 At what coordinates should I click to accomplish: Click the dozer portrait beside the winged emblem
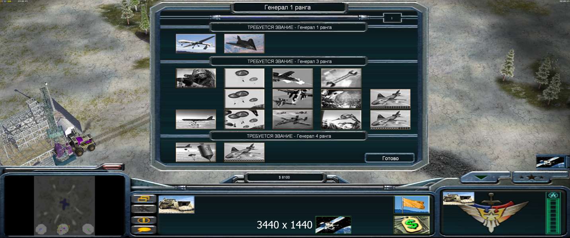pyautogui.click(x=459, y=198)
